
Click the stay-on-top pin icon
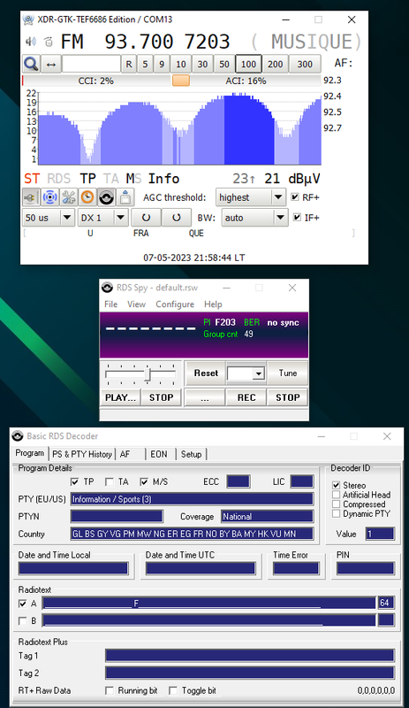125,197
